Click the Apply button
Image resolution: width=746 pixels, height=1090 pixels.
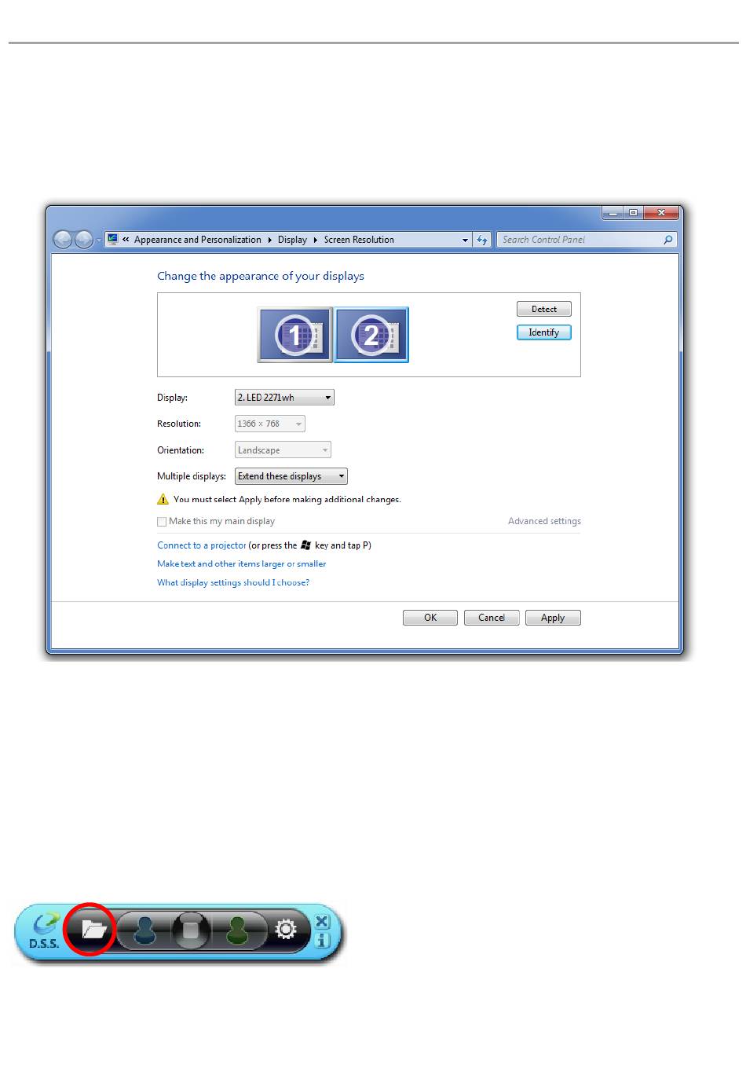tap(553, 618)
